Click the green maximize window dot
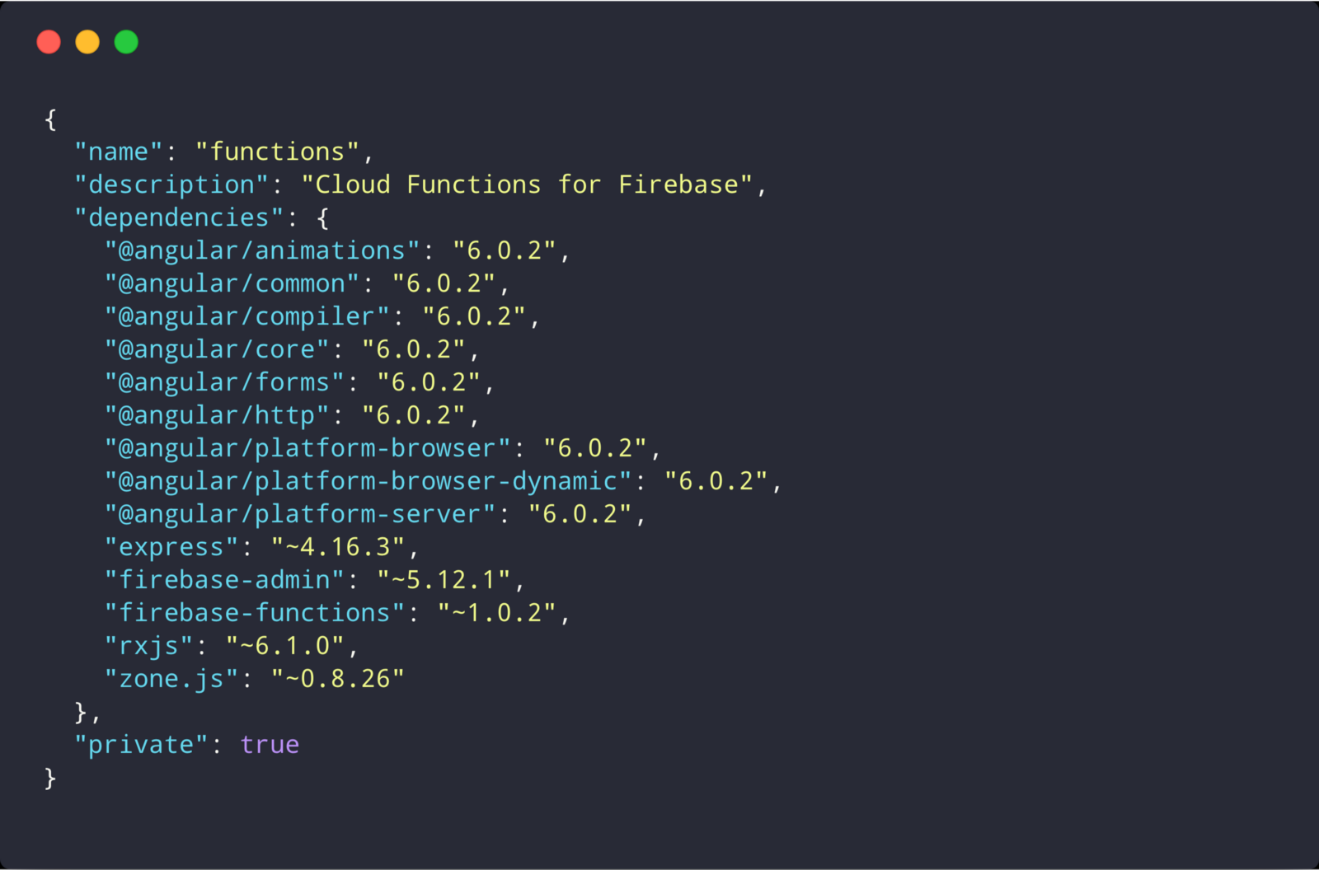 pyautogui.click(x=126, y=42)
